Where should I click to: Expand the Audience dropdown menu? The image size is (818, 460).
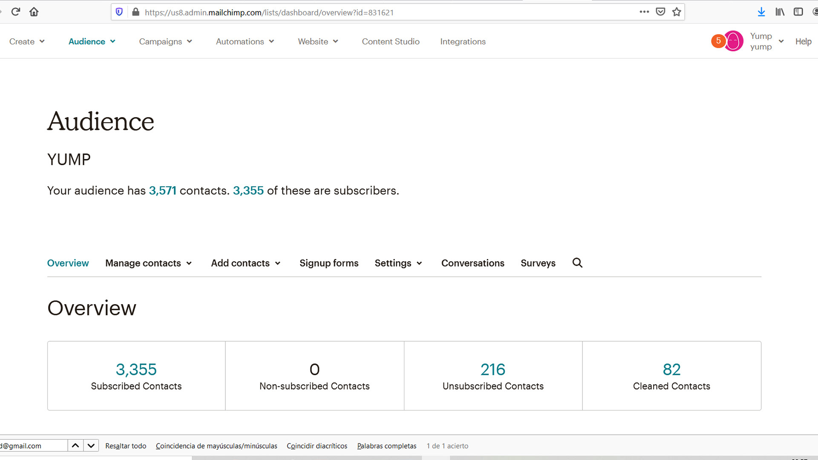coord(92,41)
